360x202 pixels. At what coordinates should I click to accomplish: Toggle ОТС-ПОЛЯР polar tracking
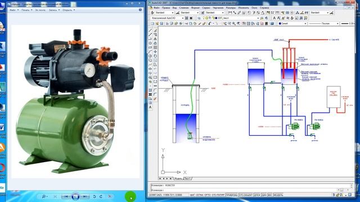[218, 195]
